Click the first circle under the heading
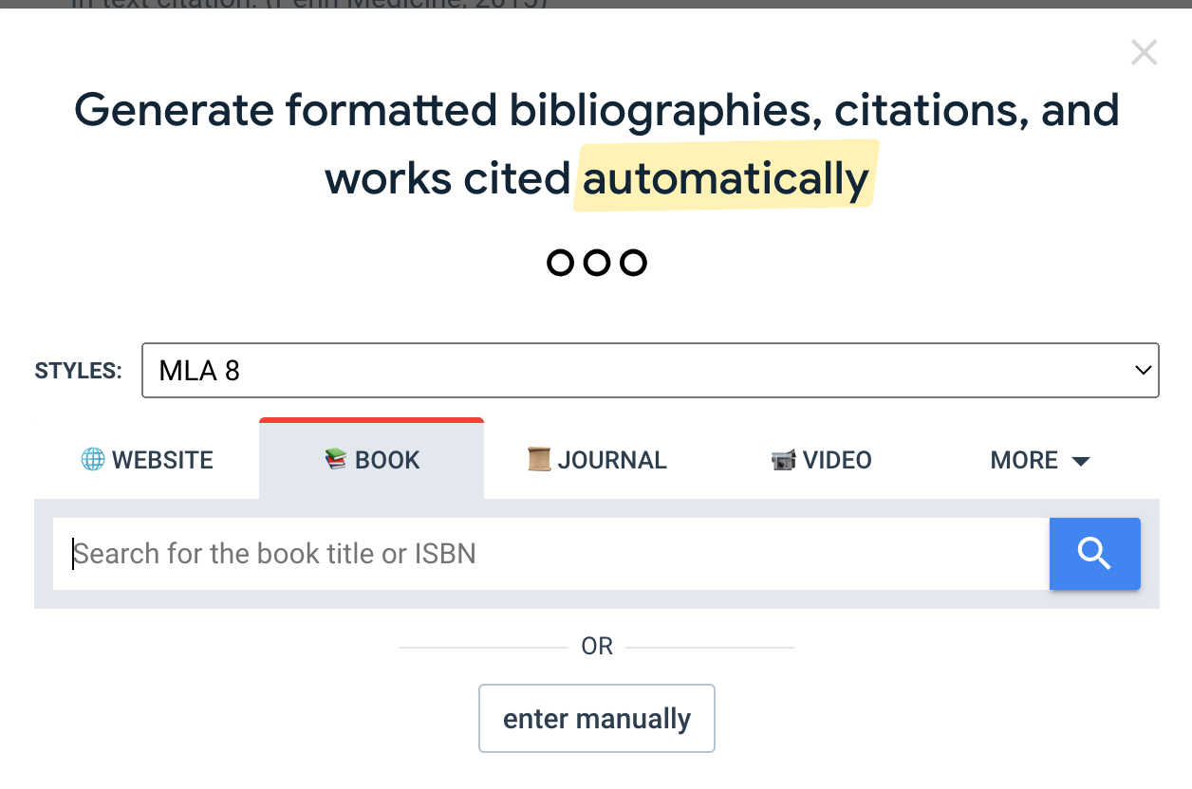Screen dimensions: 1192x789 pos(561,263)
